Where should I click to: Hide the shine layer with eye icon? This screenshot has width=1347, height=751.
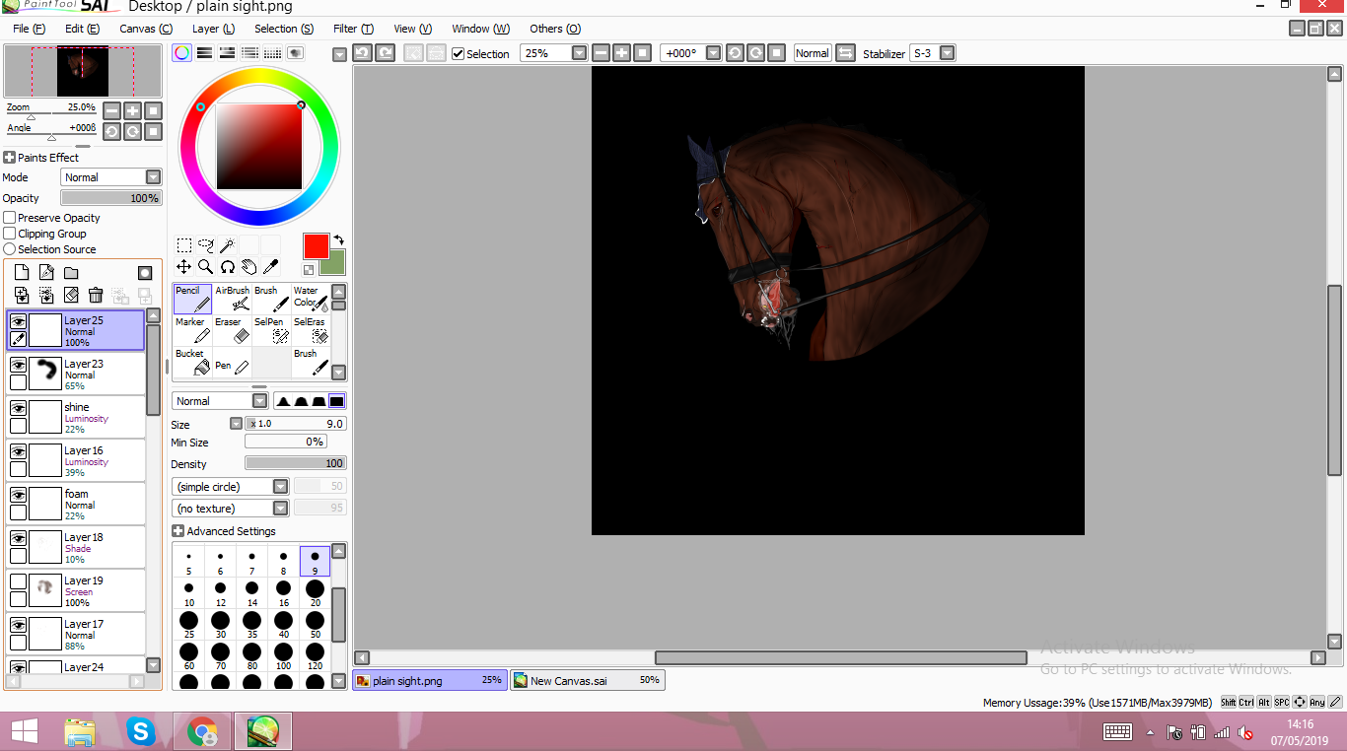click(18, 408)
